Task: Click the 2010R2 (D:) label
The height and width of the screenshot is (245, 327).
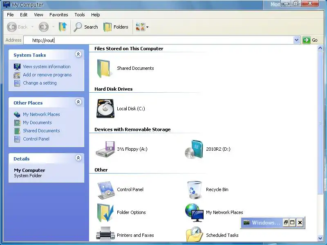Action: pos(218,149)
